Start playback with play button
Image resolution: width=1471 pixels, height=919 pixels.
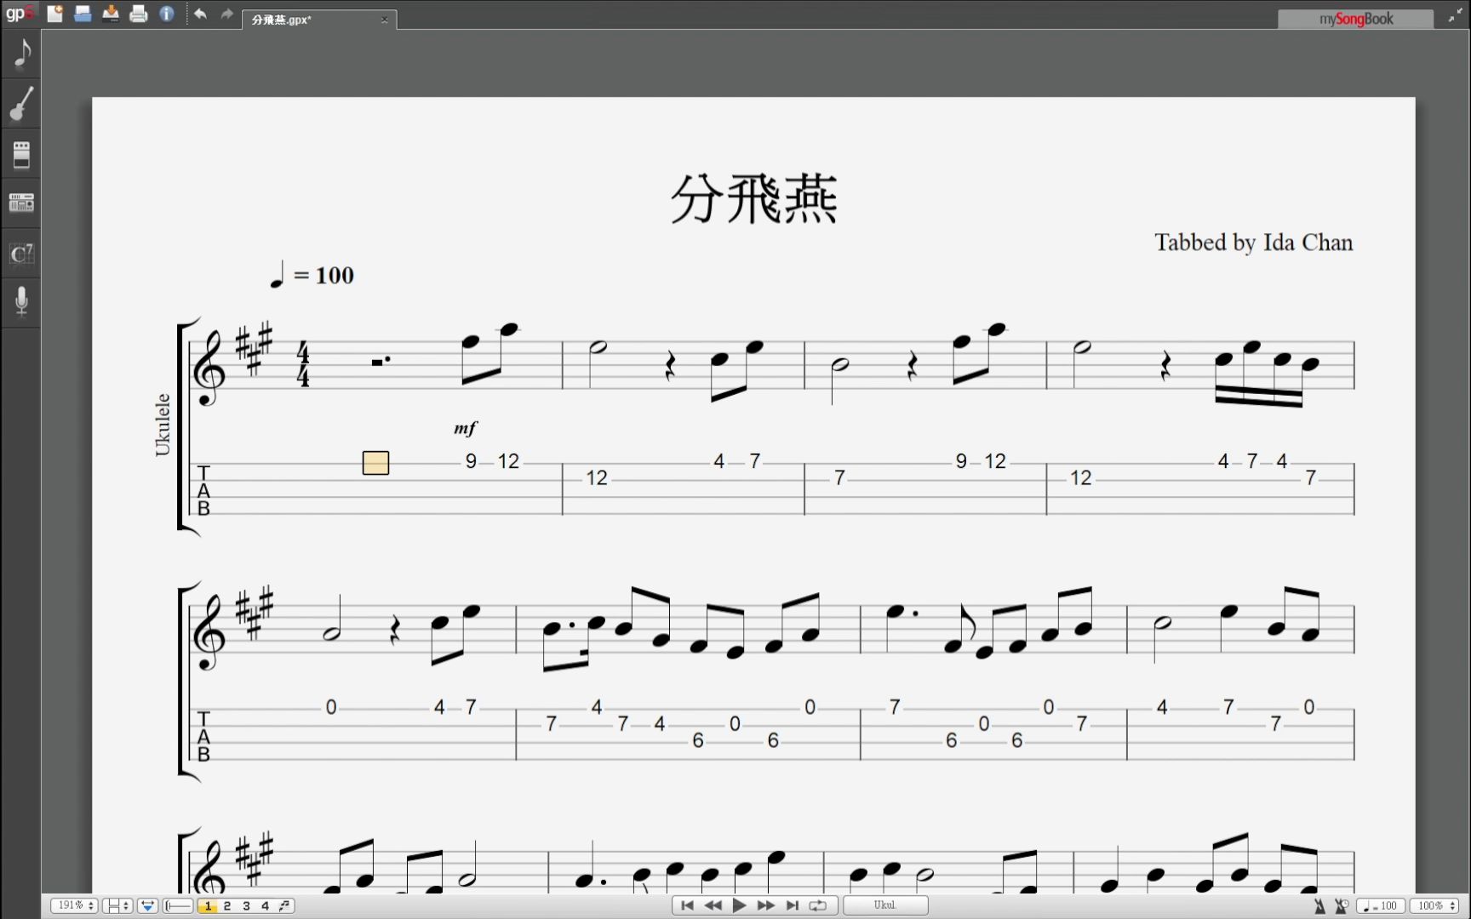point(739,905)
